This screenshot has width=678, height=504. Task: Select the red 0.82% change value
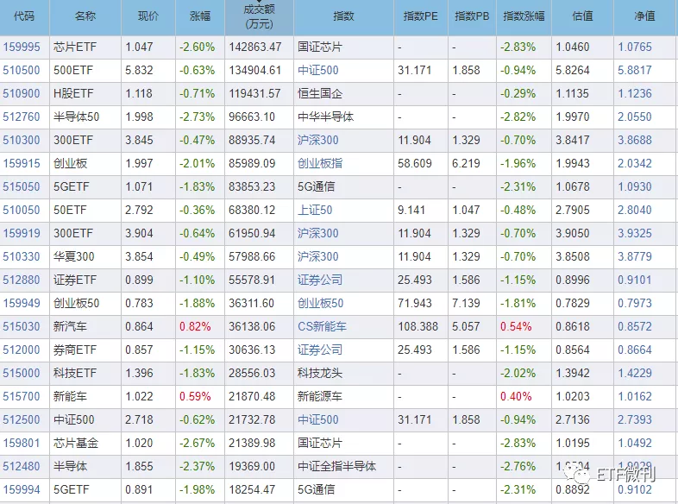[x=195, y=326]
